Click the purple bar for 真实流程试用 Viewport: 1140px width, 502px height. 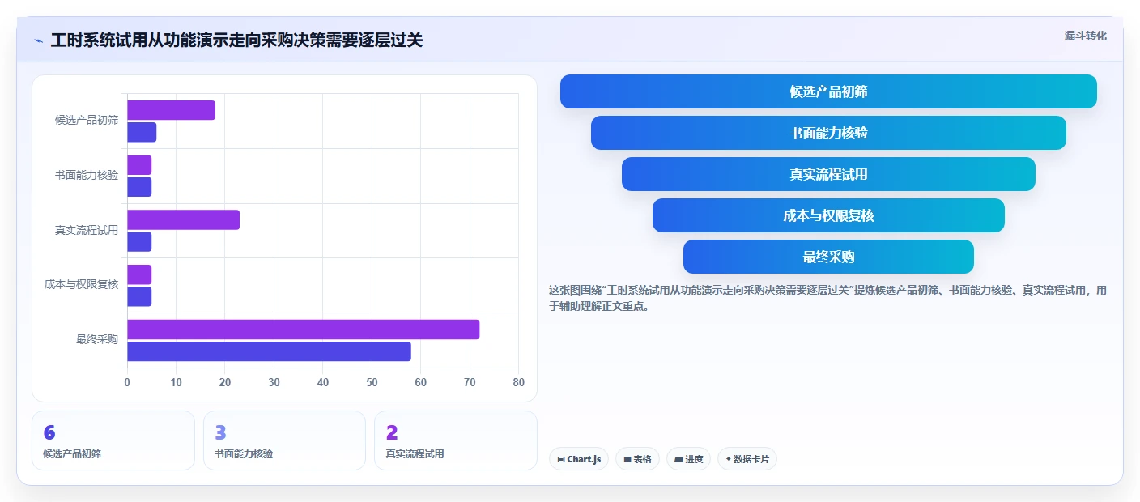(183, 219)
